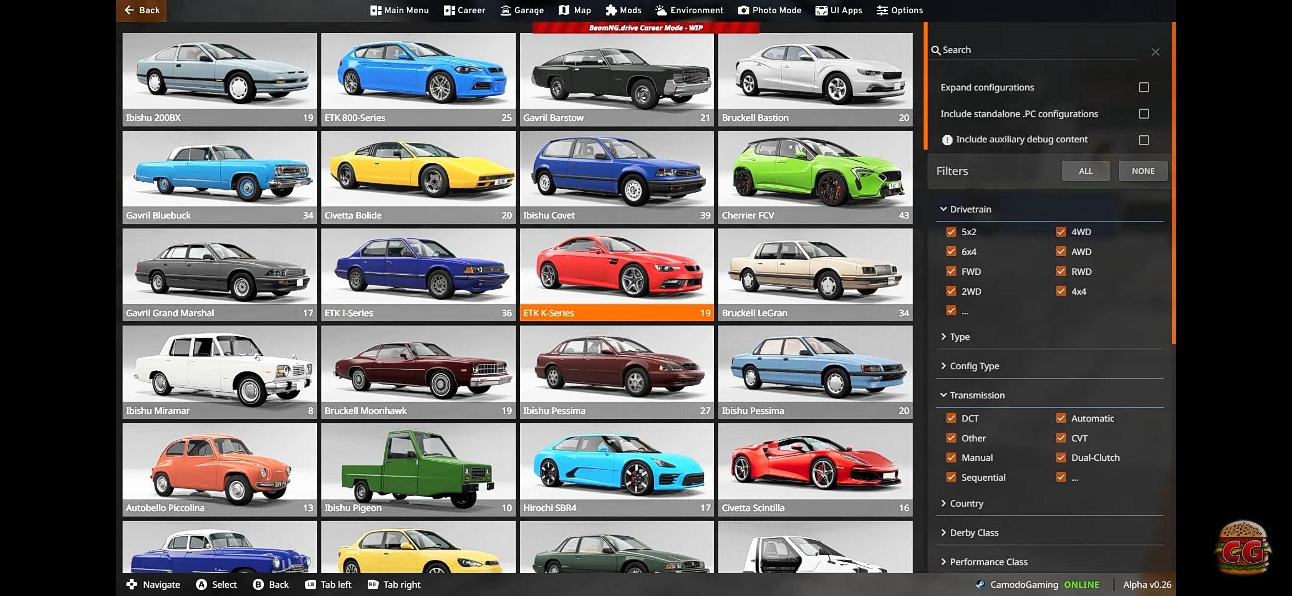Uncheck the Sequential transmission filter
This screenshot has height=596, width=1292.
(951, 477)
